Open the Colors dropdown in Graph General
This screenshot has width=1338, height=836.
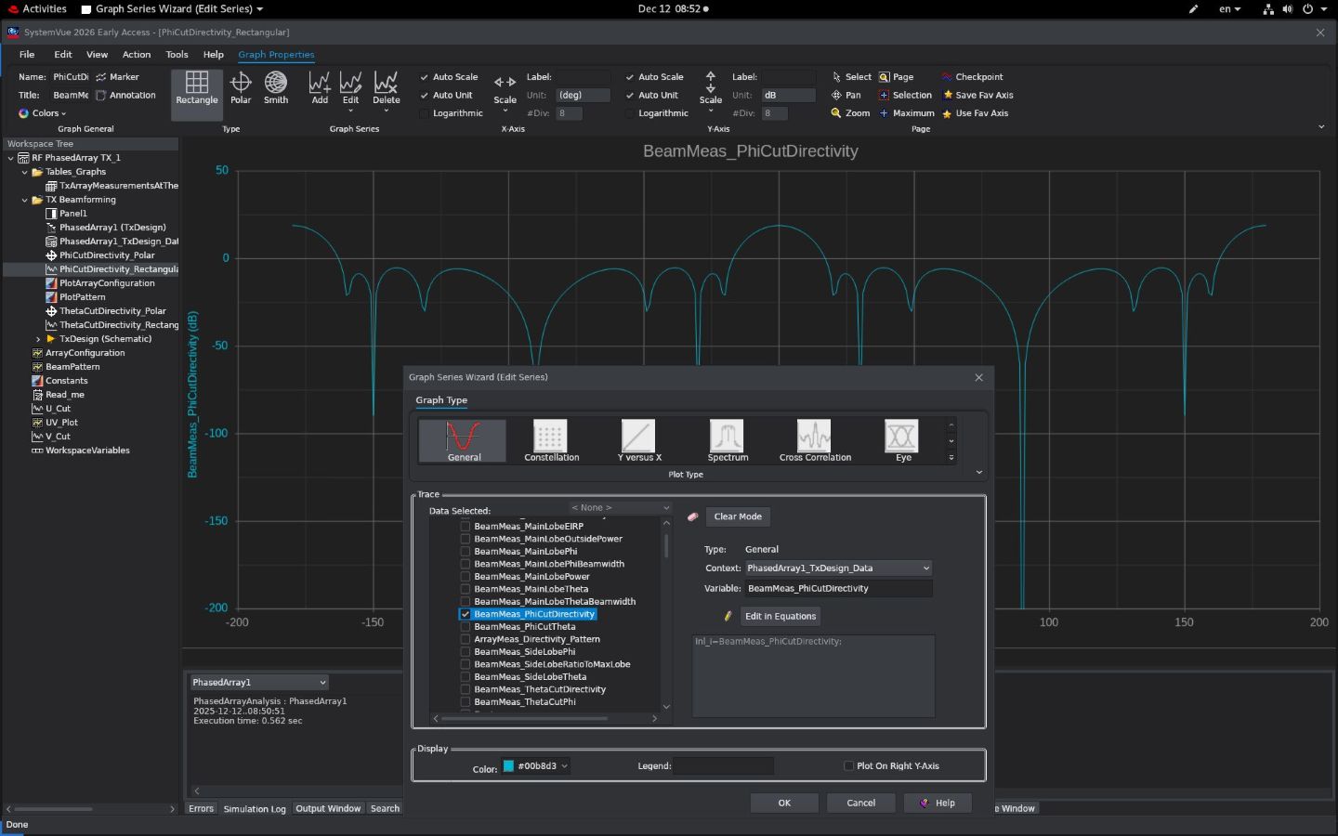click(x=43, y=113)
